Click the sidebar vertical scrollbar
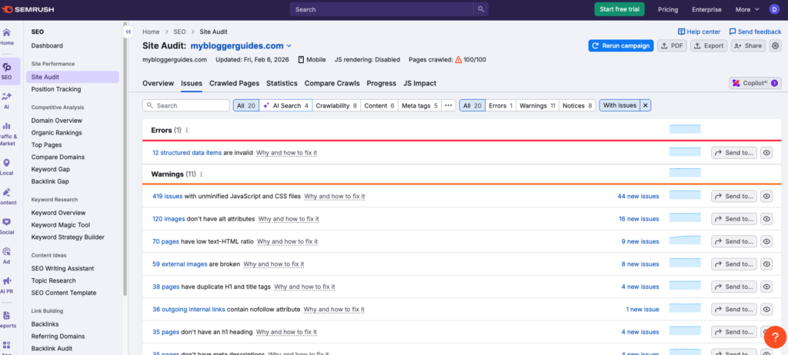The width and height of the screenshot is (788, 355). [125, 158]
